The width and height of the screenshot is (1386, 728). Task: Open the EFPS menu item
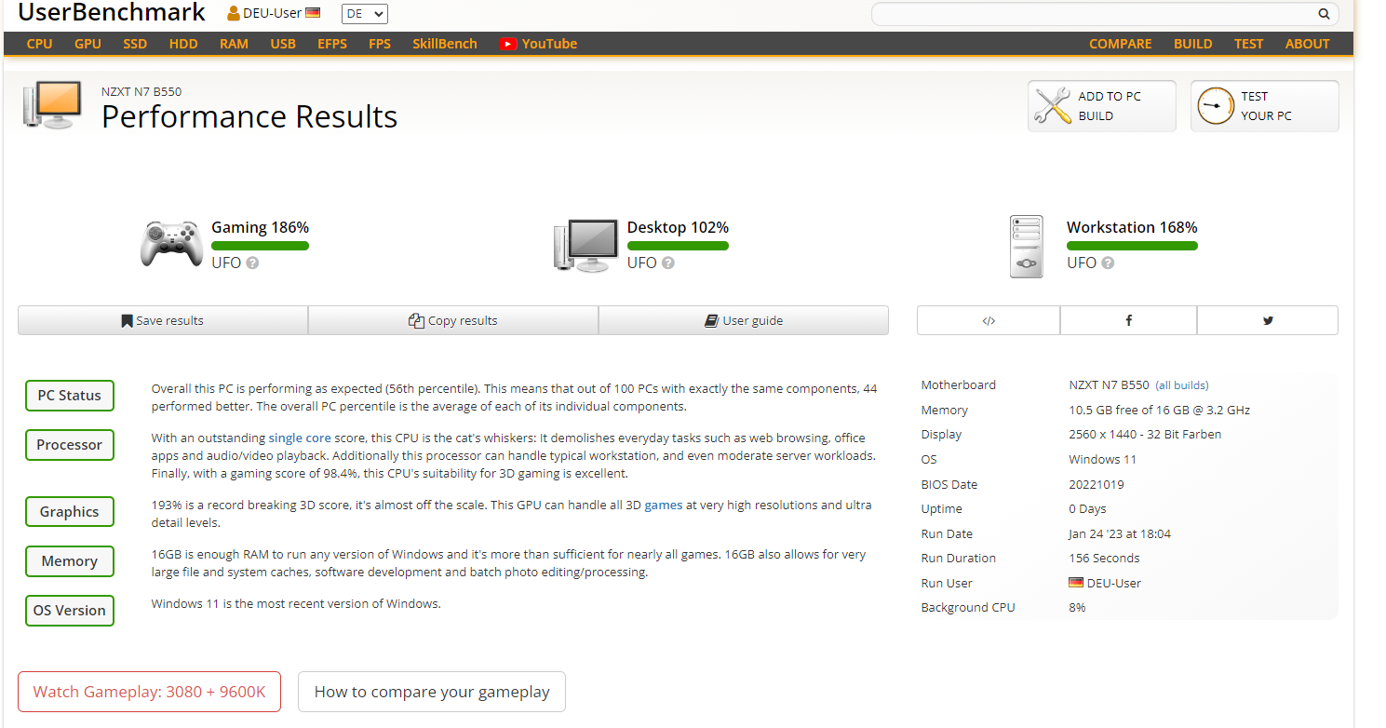(332, 44)
